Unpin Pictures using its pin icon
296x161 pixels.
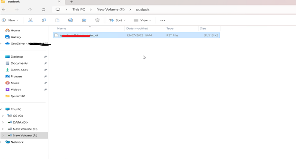[x=46, y=76]
